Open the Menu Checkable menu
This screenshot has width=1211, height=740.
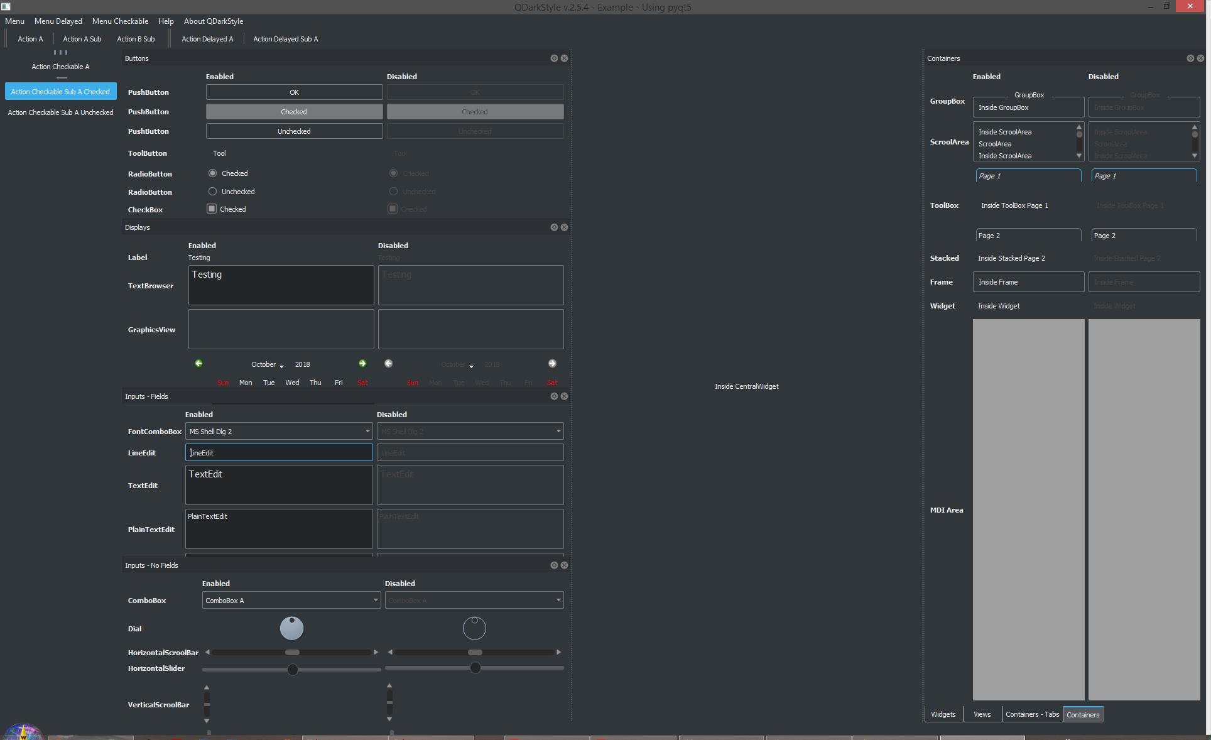click(120, 21)
